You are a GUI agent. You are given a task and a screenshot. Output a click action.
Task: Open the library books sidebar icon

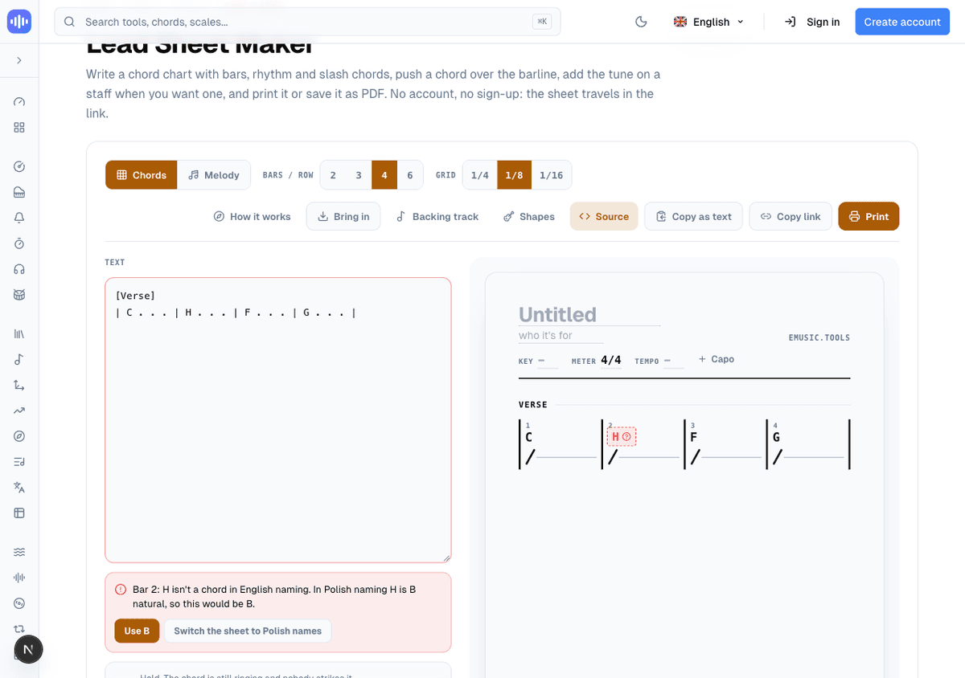click(x=19, y=333)
